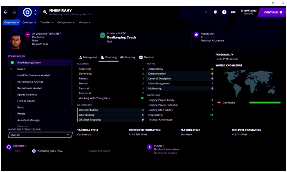Open the Kampong Speu club badge
Screen dimensions: 287x172
27,12
